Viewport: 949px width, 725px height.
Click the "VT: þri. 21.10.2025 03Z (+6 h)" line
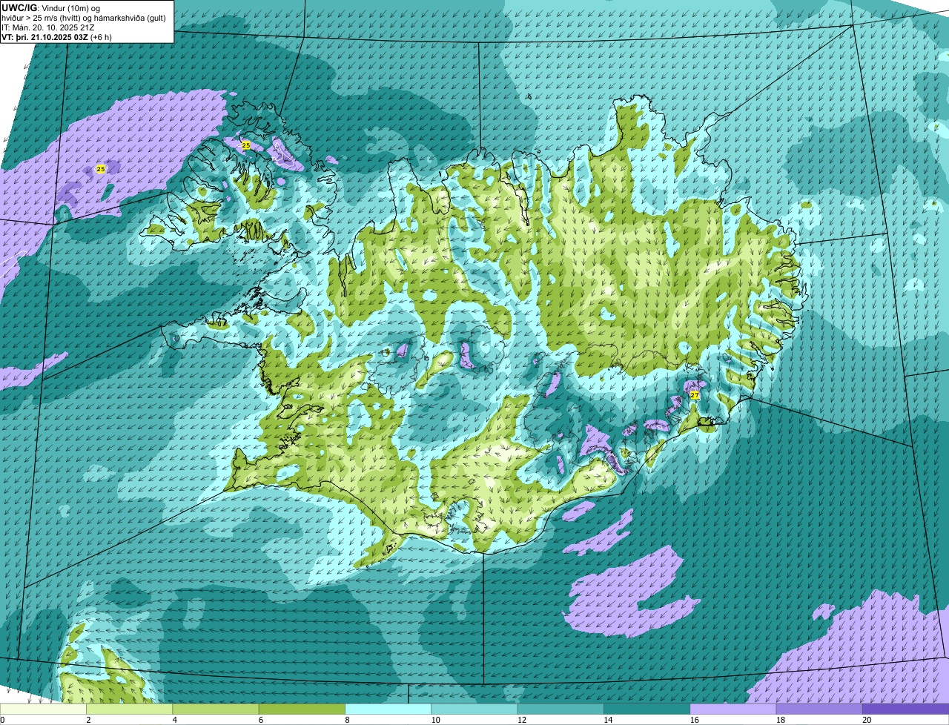point(56,36)
